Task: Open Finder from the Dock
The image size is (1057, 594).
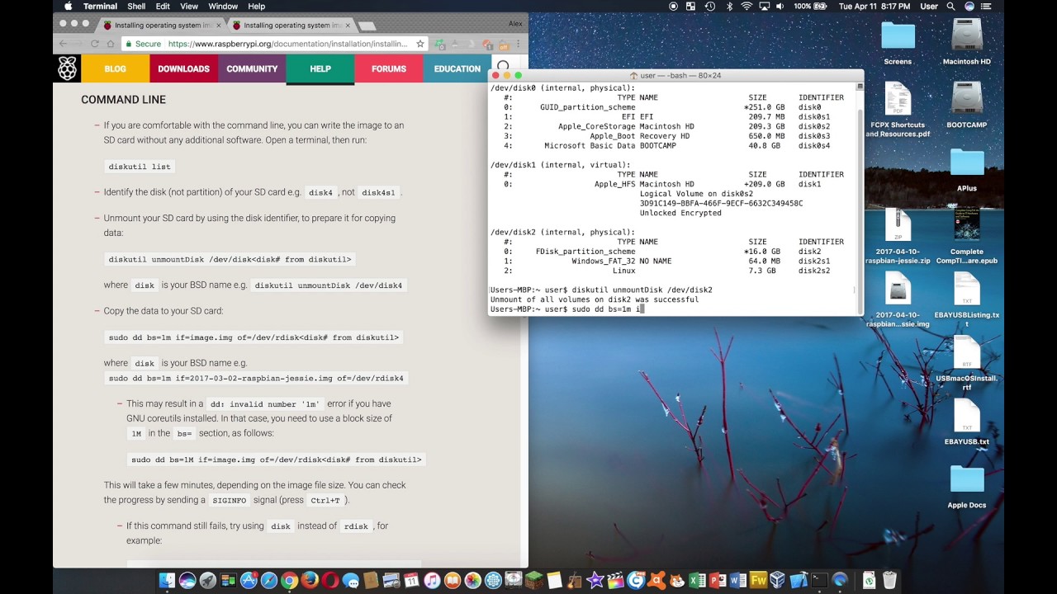Action: pyautogui.click(x=168, y=580)
